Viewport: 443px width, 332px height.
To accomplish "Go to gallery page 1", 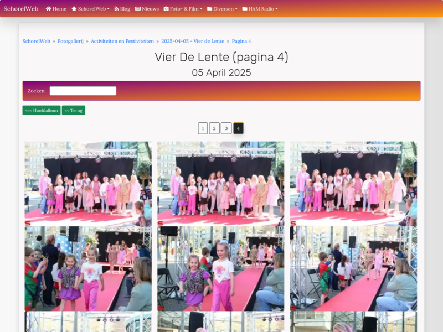I will (x=203, y=128).
